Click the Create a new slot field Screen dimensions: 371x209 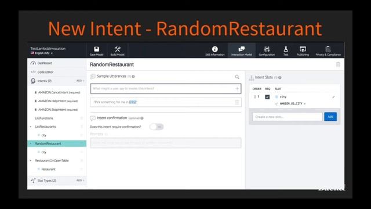[x=288, y=117]
